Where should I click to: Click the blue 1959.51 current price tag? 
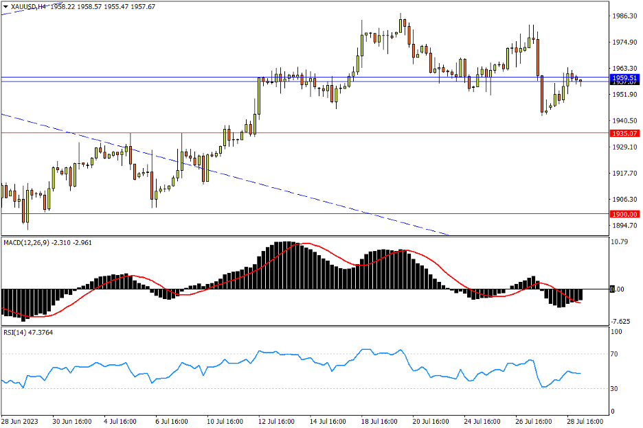coord(624,78)
